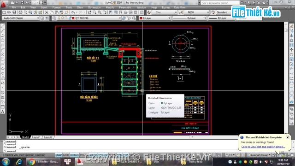295x166 pixels.
Task: Toggle layer freeze sun icon for QT TUONG
Action: pyautogui.click(x=63, y=18)
